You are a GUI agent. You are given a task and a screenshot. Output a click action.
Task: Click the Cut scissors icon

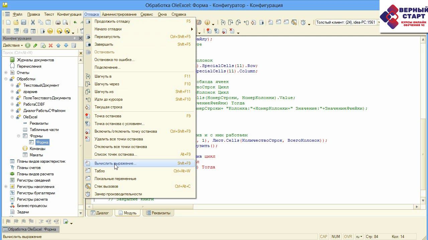(x=33, y=22)
